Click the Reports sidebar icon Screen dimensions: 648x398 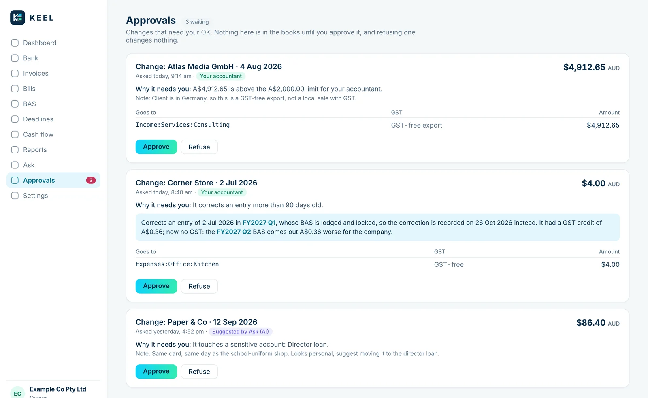click(x=15, y=150)
